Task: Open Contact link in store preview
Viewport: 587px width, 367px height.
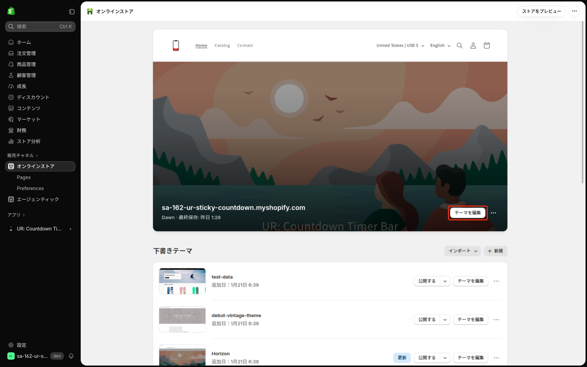Action: point(245,46)
